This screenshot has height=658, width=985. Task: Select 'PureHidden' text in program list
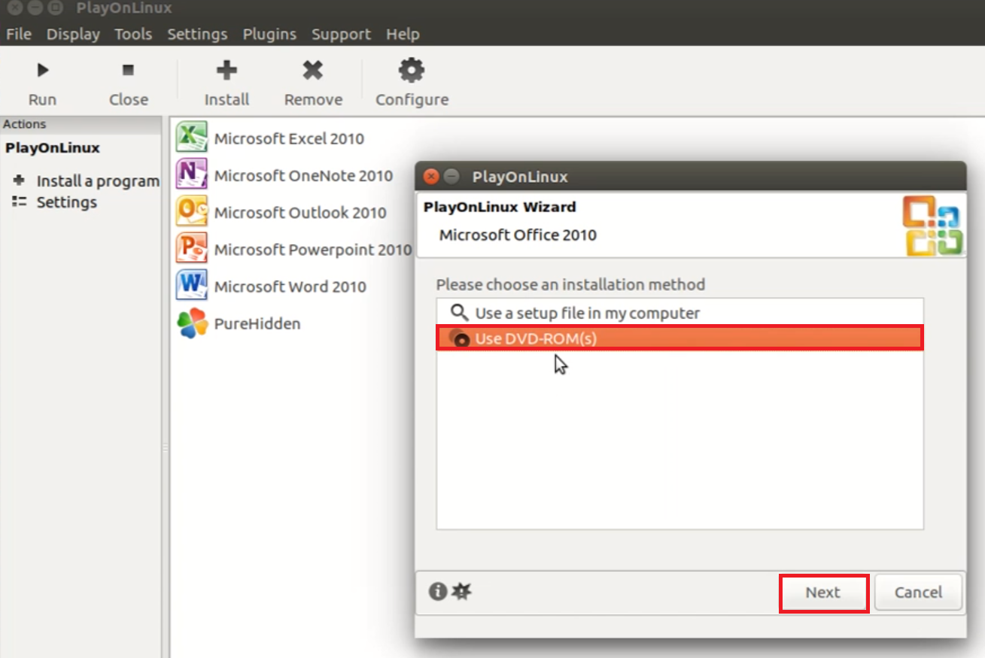pyautogui.click(x=257, y=323)
